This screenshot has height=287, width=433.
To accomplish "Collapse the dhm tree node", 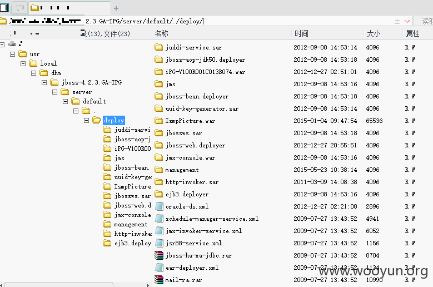I will 34,73.
